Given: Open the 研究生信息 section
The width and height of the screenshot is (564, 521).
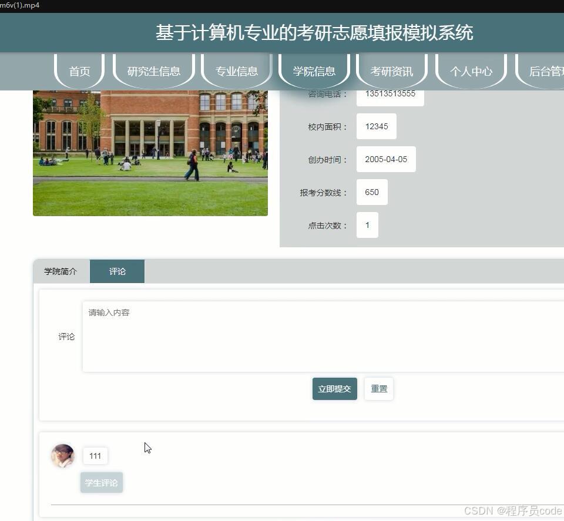Looking at the screenshot, I should pos(153,71).
